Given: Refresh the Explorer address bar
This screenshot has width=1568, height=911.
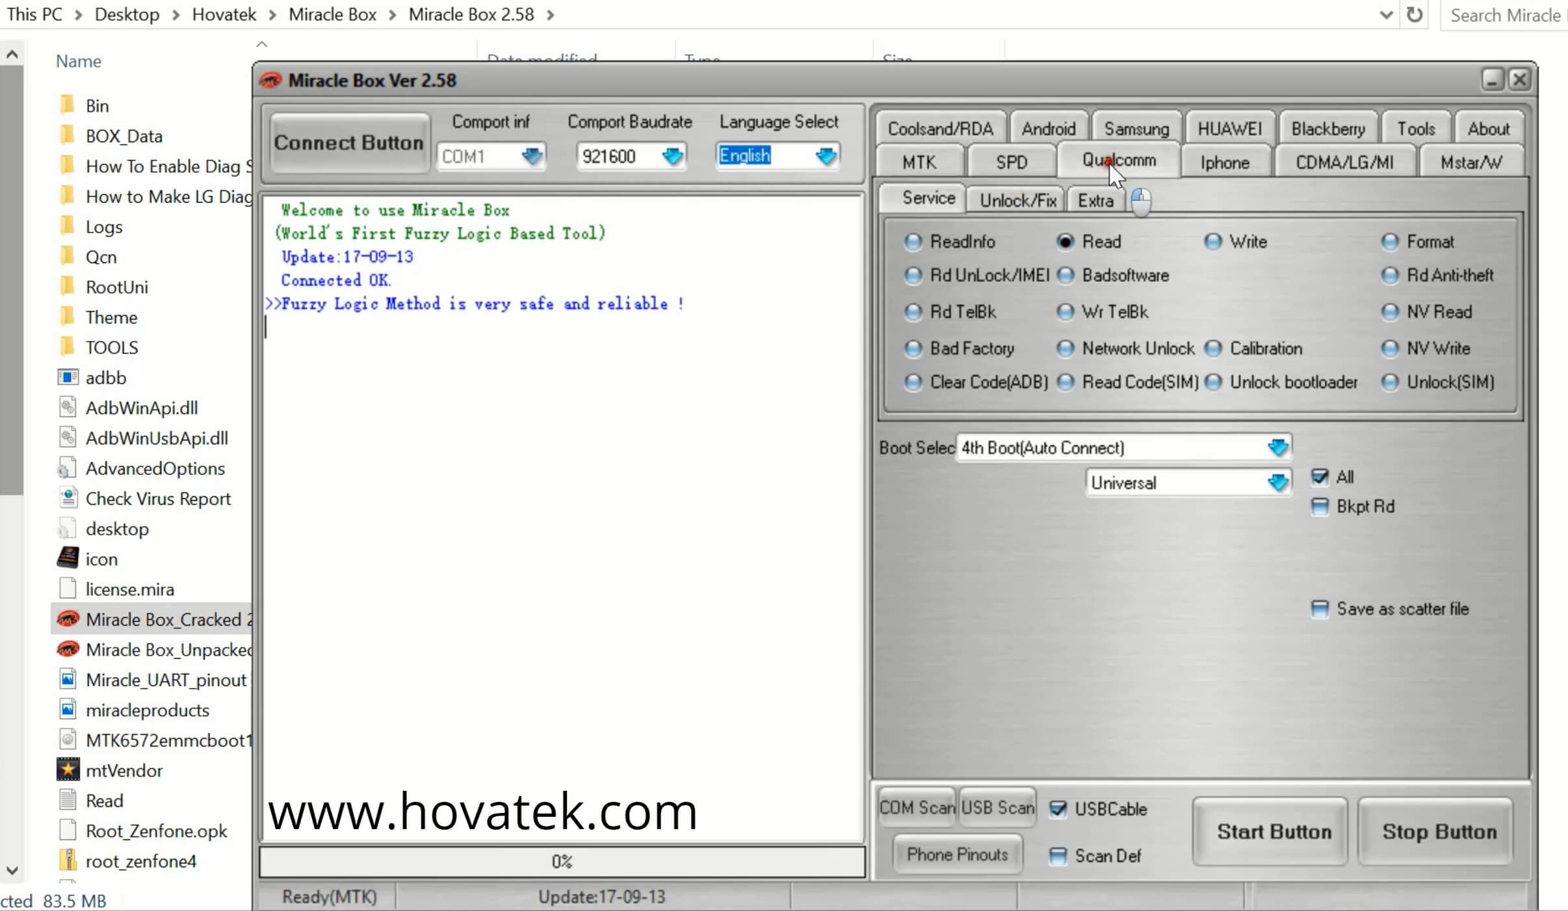Looking at the screenshot, I should (1415, 14).
